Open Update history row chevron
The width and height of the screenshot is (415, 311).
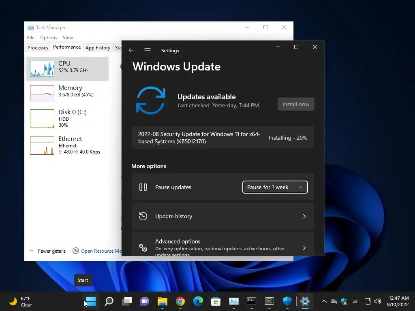tap(304, 216)
